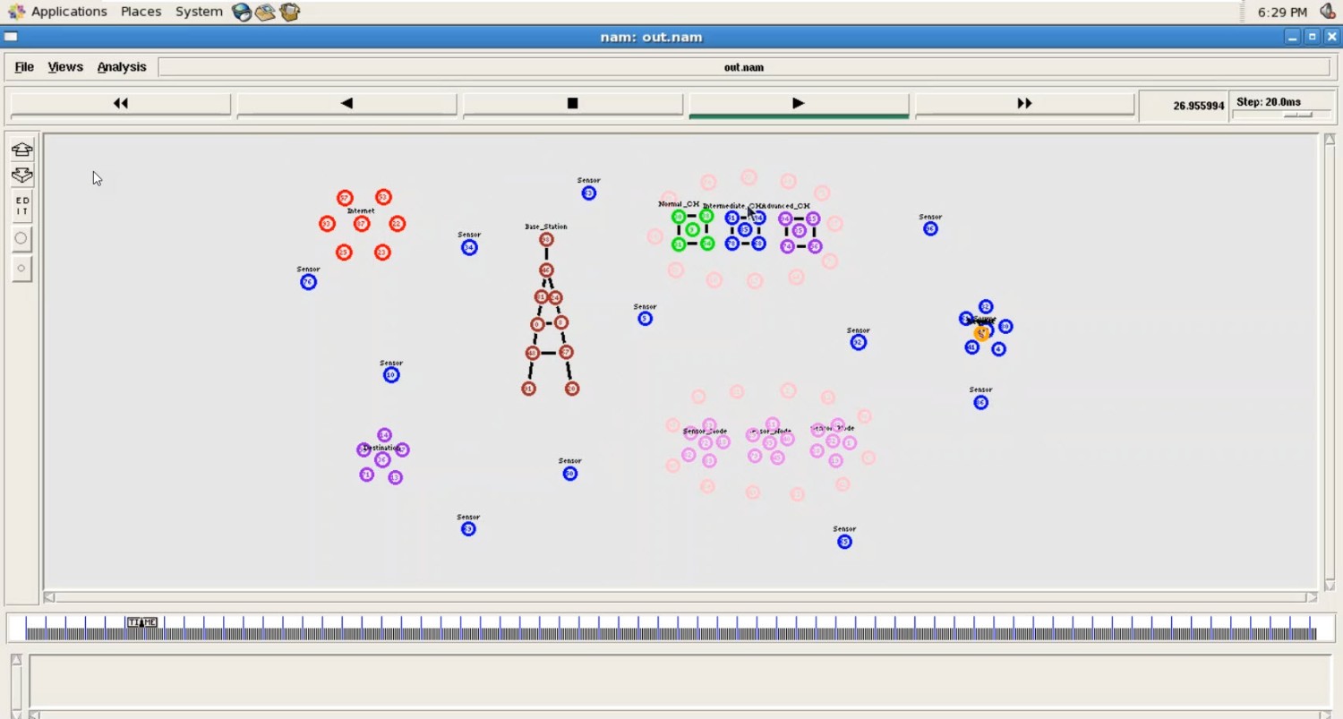Zoom out using the down arrow icon

[x=21, y=176]
